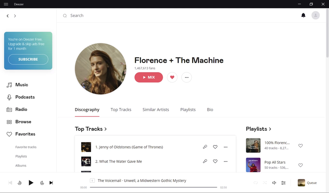Rewind playback 30 seconds

pos(19,183)
